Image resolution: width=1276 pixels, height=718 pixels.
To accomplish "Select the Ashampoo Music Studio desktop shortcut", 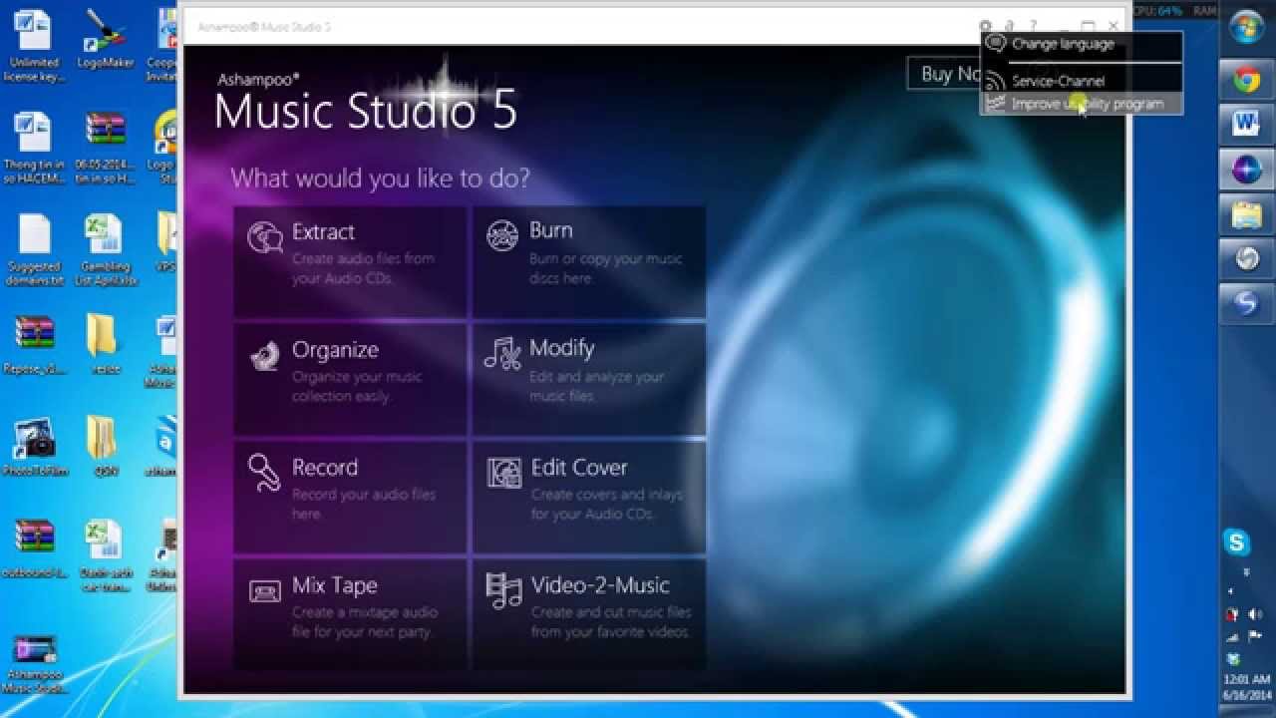I will click(34, 663).
